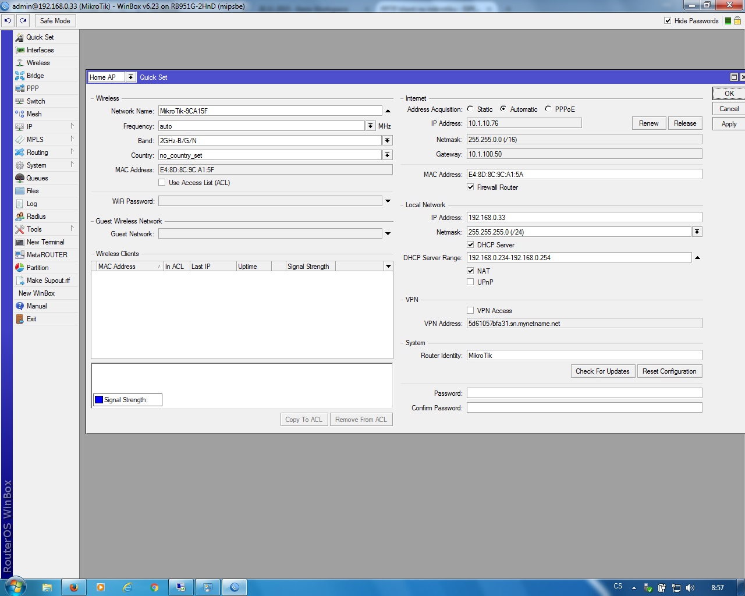This screenshot has width=745, height=596.
Task: Expand the WiFi Password field arrow
Action: (x=388, y=201)
